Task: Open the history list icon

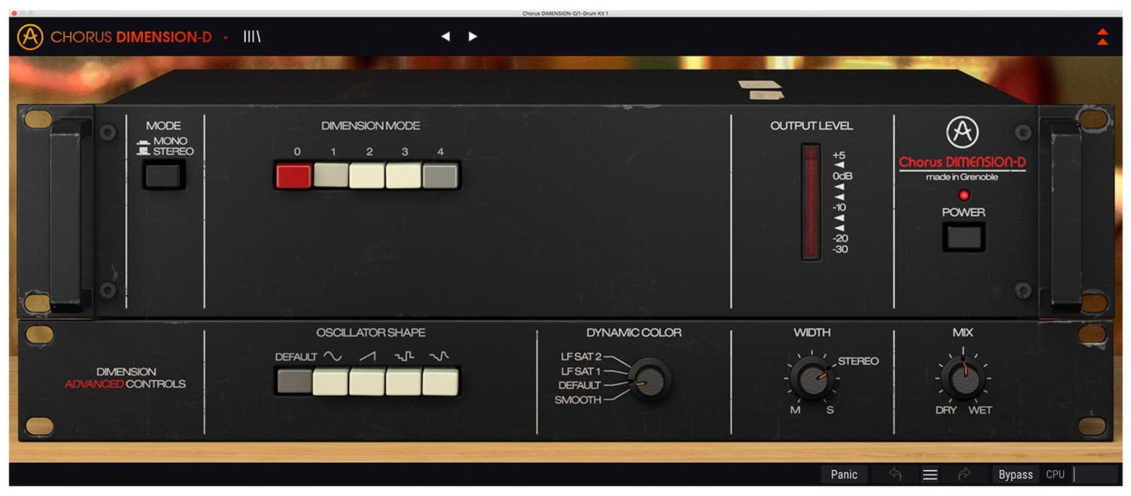Action: [930, 475]
